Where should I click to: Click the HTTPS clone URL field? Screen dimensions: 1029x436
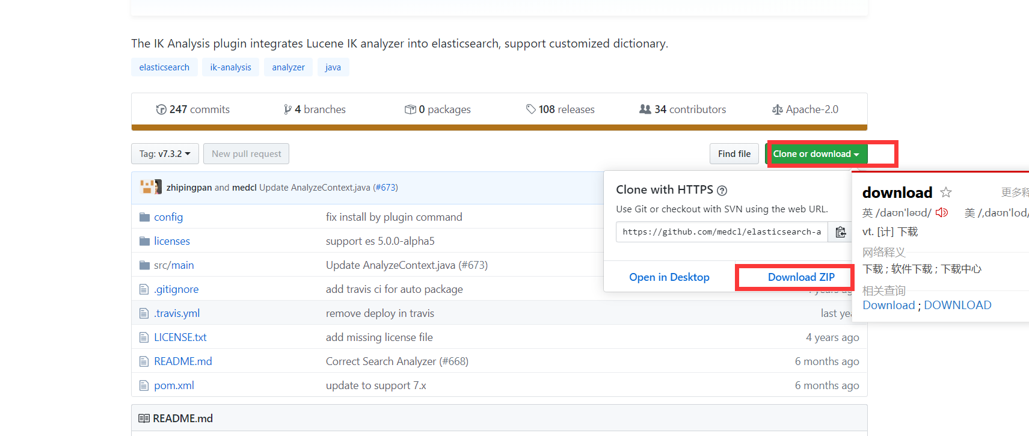tap(722, 232)
